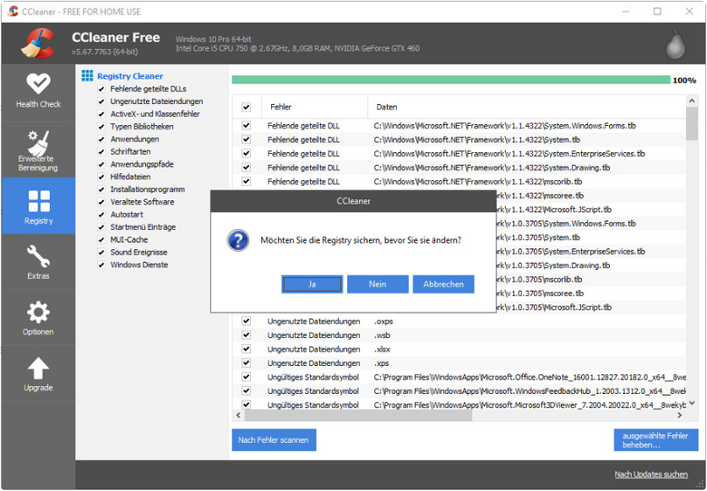The height and width of the screenshot is (491, 707).
Task: Click the CCleaner logo in header
Action: (x=37, y=43)
